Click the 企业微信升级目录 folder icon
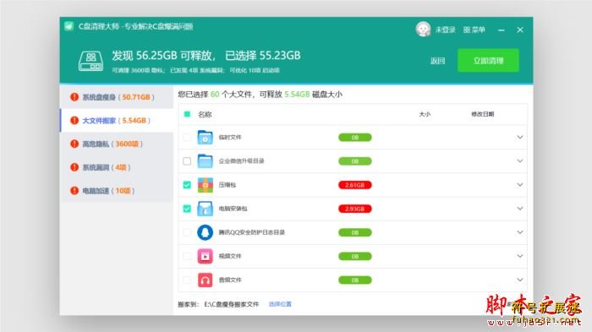 click(205, 161)
